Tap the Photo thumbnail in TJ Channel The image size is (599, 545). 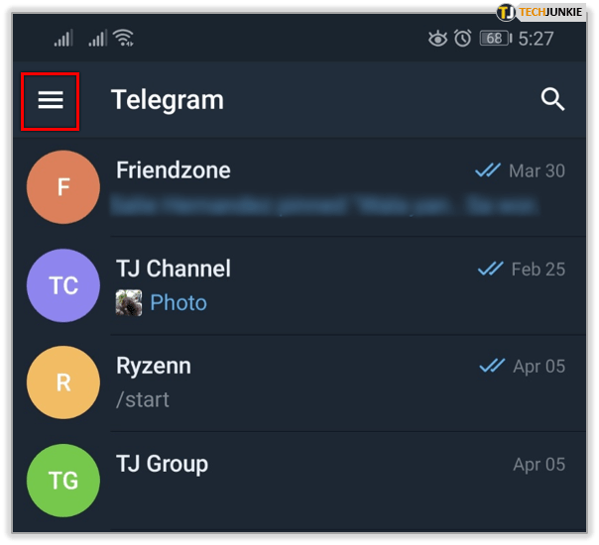(129, 302)
